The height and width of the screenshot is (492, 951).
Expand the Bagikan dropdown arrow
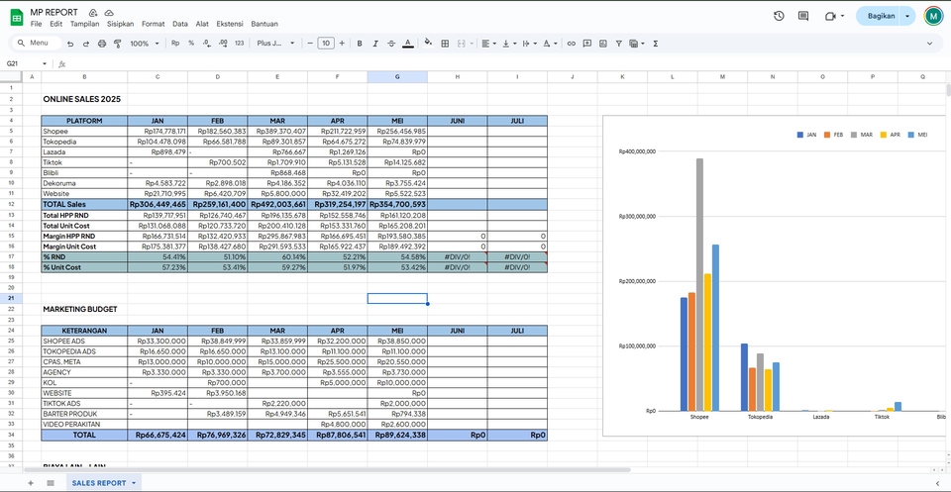[x=907, y=17]
